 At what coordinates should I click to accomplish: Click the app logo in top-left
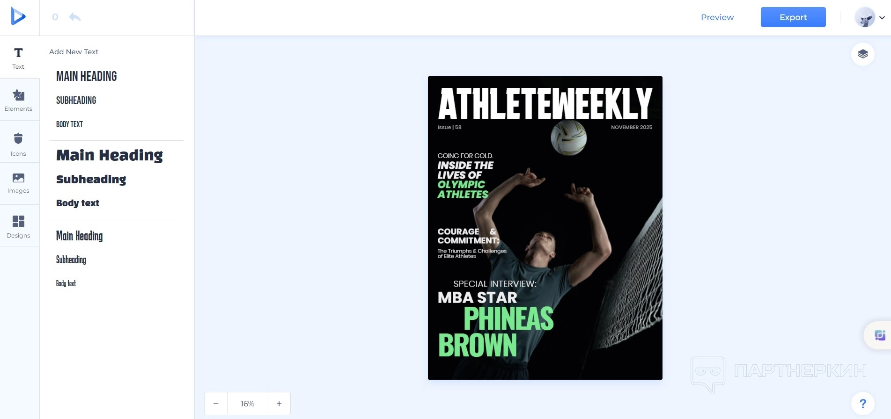coord(18,16)
